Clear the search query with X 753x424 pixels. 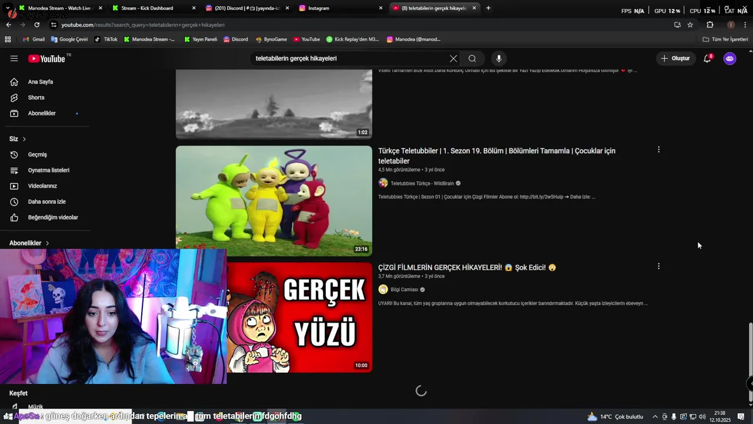tap(453, 58)
